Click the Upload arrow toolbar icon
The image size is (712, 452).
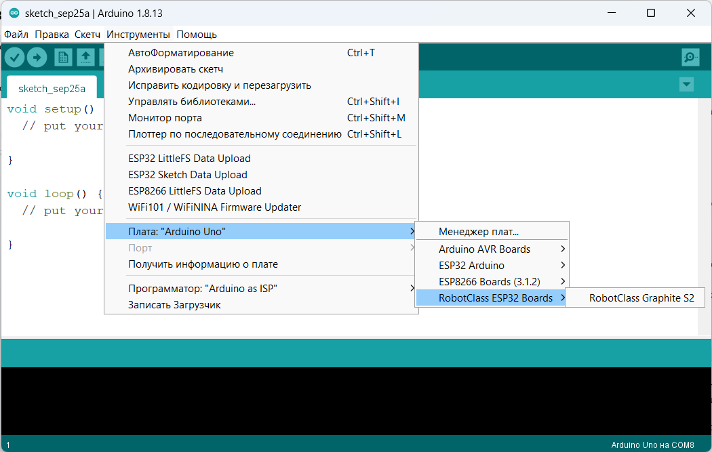(x=37, y=57)
